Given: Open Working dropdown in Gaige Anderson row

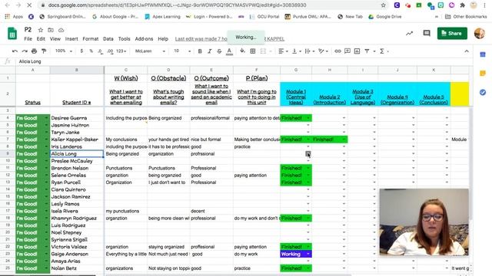Looking at the screenshot, I should [x=308, y=254].
